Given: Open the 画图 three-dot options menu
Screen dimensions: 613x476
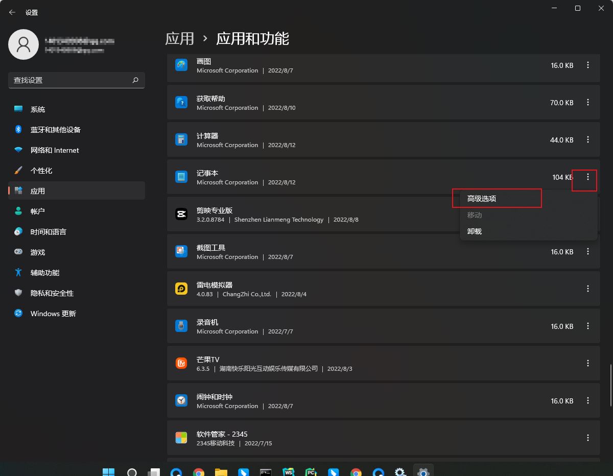Looking at the screenshot, I should coord(588,65).
